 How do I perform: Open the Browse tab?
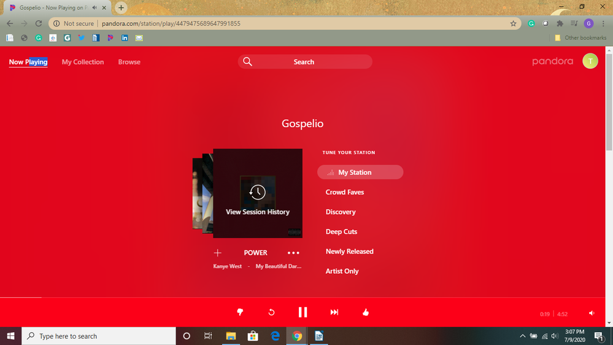tap(129, 62)
